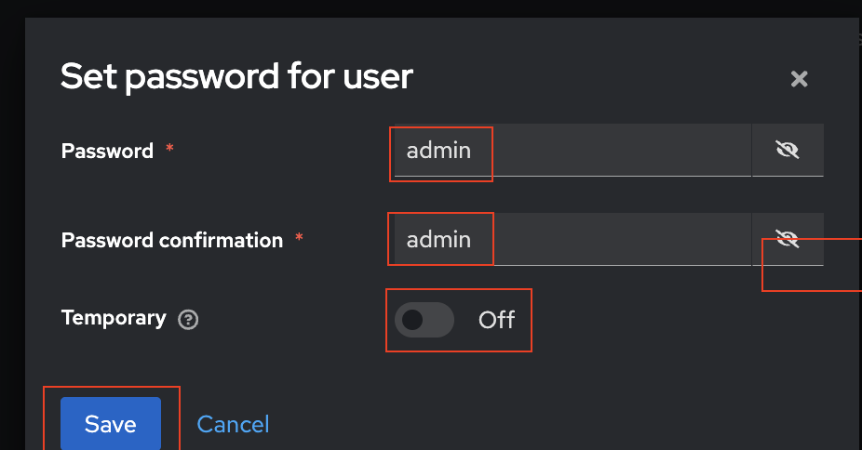862x450 pixels.
Task: Click the "Password" field label
Action: pyautogui.click(x=107, y=151)
